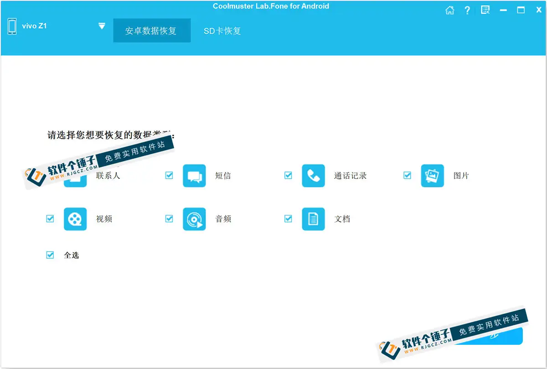Uncheck the 视频 (Videos) checkbox
This screenshot has width=547, height=369.
click(50, 219)
